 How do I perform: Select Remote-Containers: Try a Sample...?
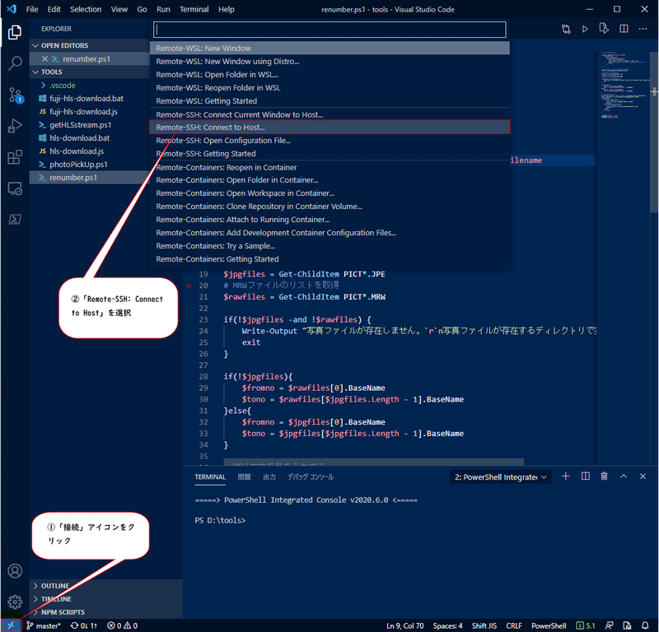[x=330, y=246]
